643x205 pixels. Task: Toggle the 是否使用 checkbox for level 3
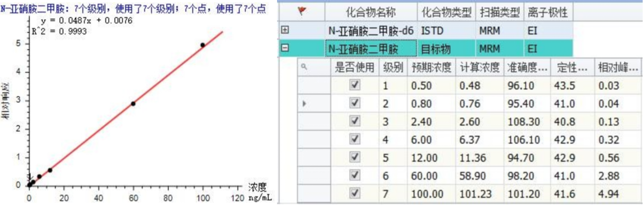tap(355, 121)
